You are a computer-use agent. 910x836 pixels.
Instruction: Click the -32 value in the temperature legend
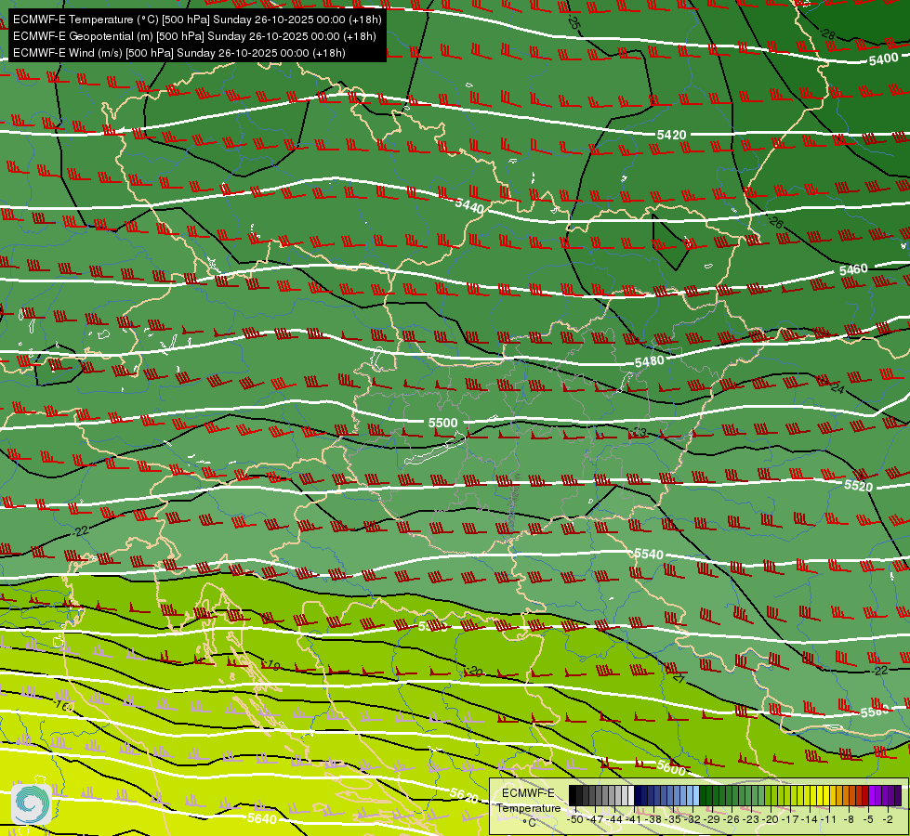[x=692, y=820]
